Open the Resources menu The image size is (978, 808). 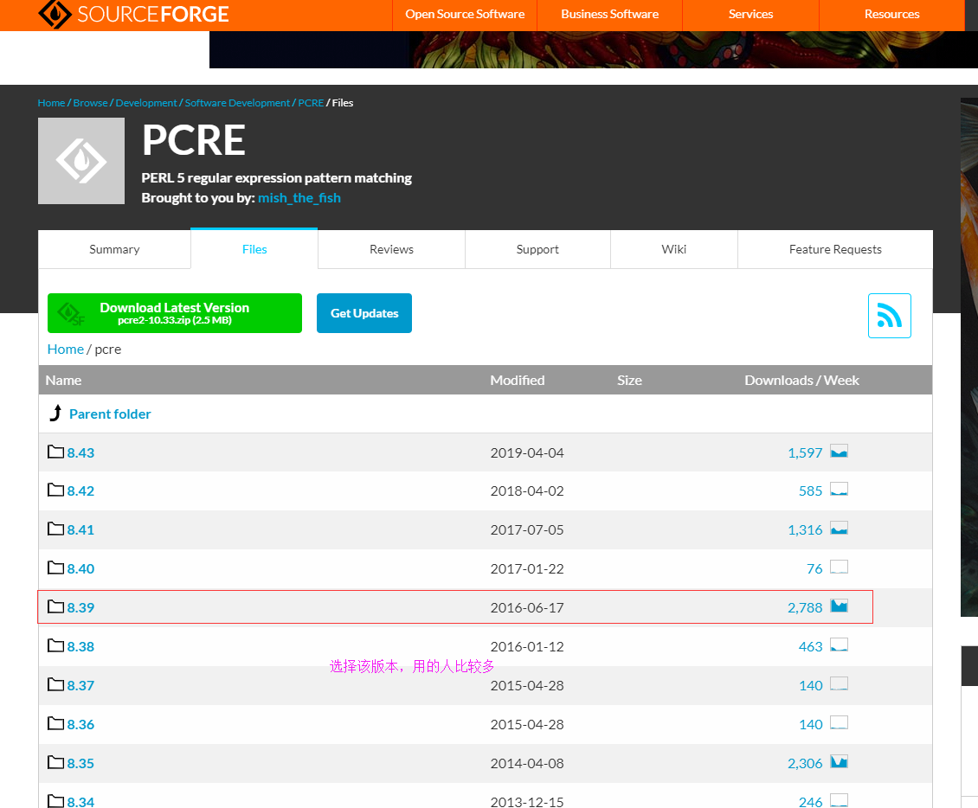point(891,15)
